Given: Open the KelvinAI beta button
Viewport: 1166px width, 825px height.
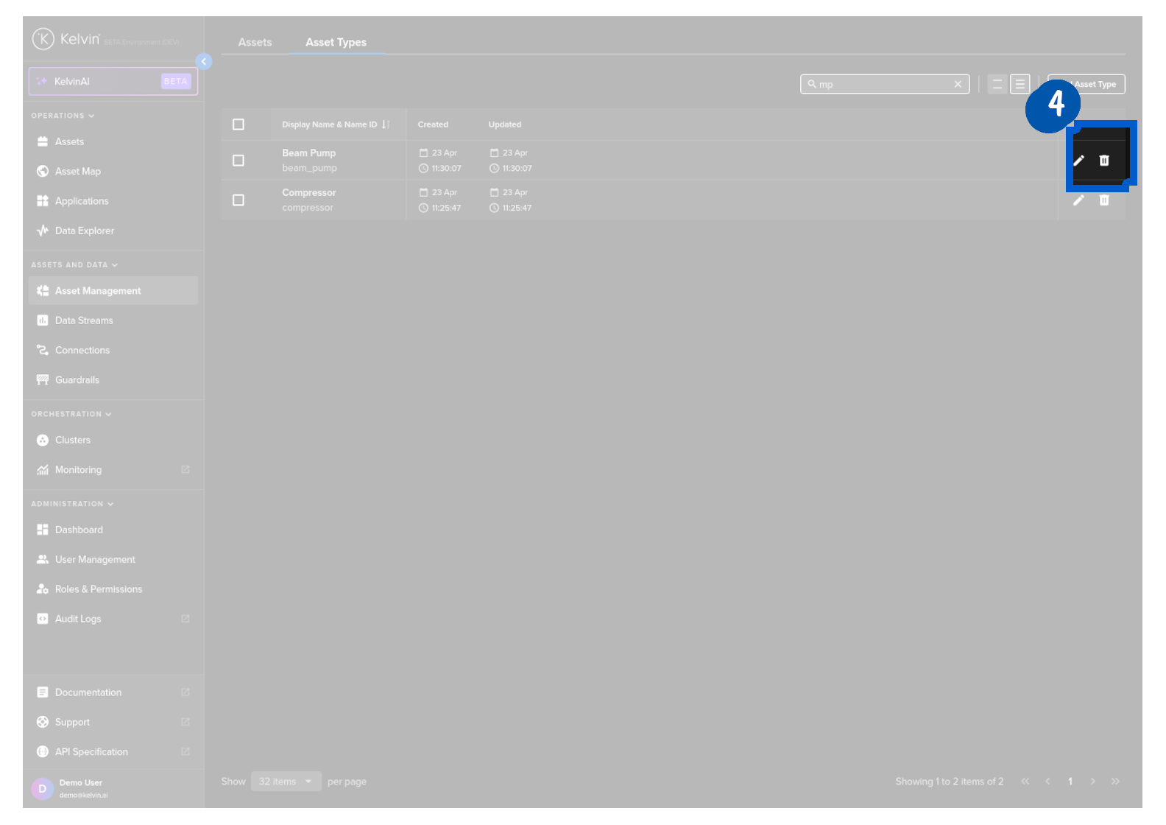Looking at the screenshot, I should [113, 81].
